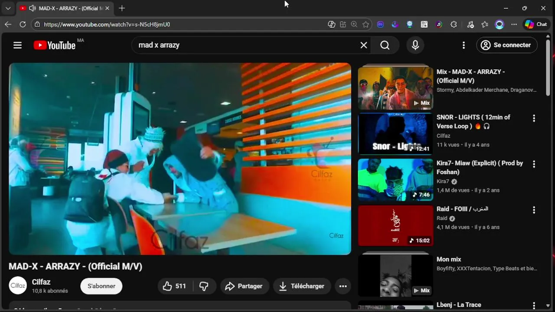The height and width of the screenshot is (312, 555).
Task: Open Raid - FOIII video thumbnail
Action: click(x=395, y=225)
